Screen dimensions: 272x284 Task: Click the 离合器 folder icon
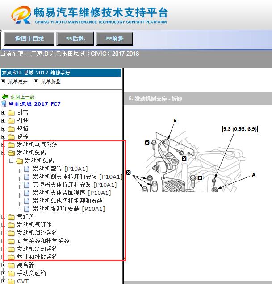pos(11,265)
